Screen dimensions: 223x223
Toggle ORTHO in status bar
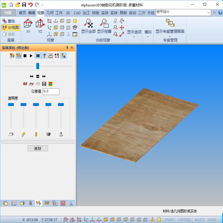185,220
